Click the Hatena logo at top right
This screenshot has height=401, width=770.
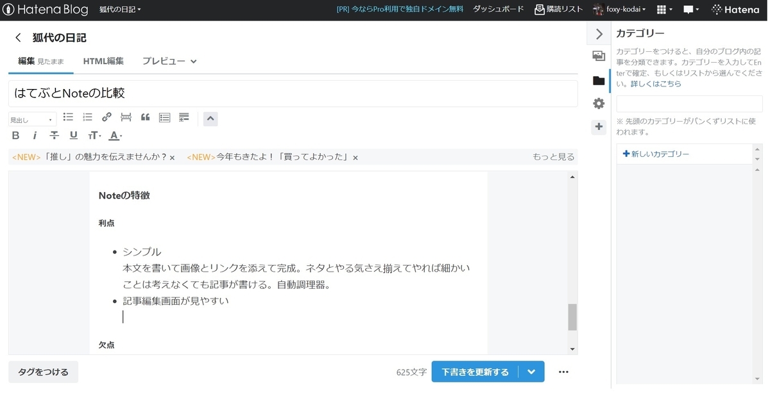[x=736, y=10]
